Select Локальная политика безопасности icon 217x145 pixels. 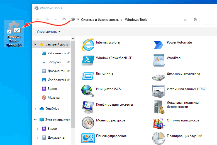[x=159, y=107]
